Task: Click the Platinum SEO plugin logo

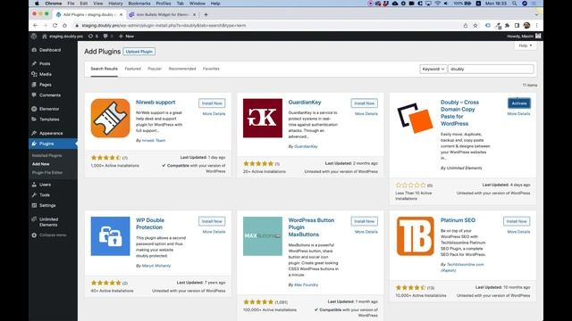Action: 415,236
